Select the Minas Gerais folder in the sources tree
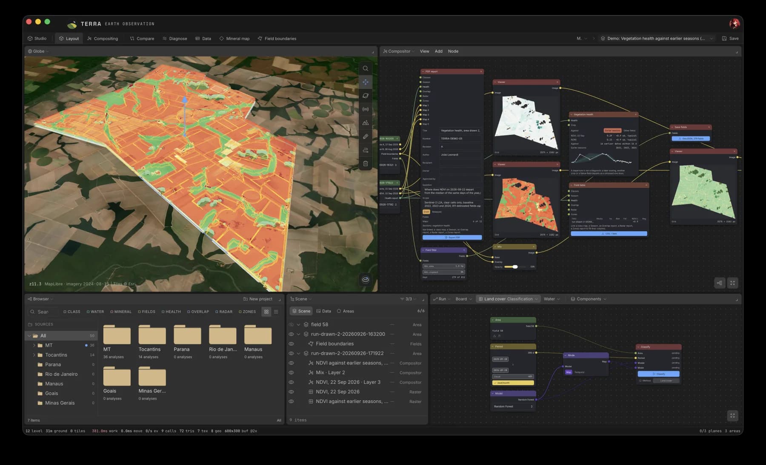The width and height of the screenshot is (766, 465). click(61, 403)
